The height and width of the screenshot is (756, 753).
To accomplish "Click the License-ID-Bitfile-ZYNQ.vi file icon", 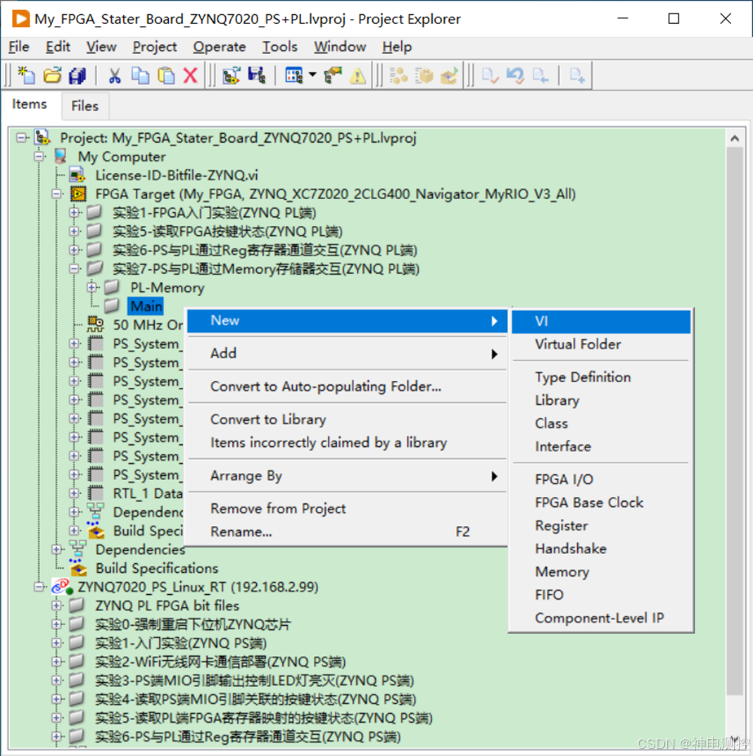I will [x=77, y=175].
